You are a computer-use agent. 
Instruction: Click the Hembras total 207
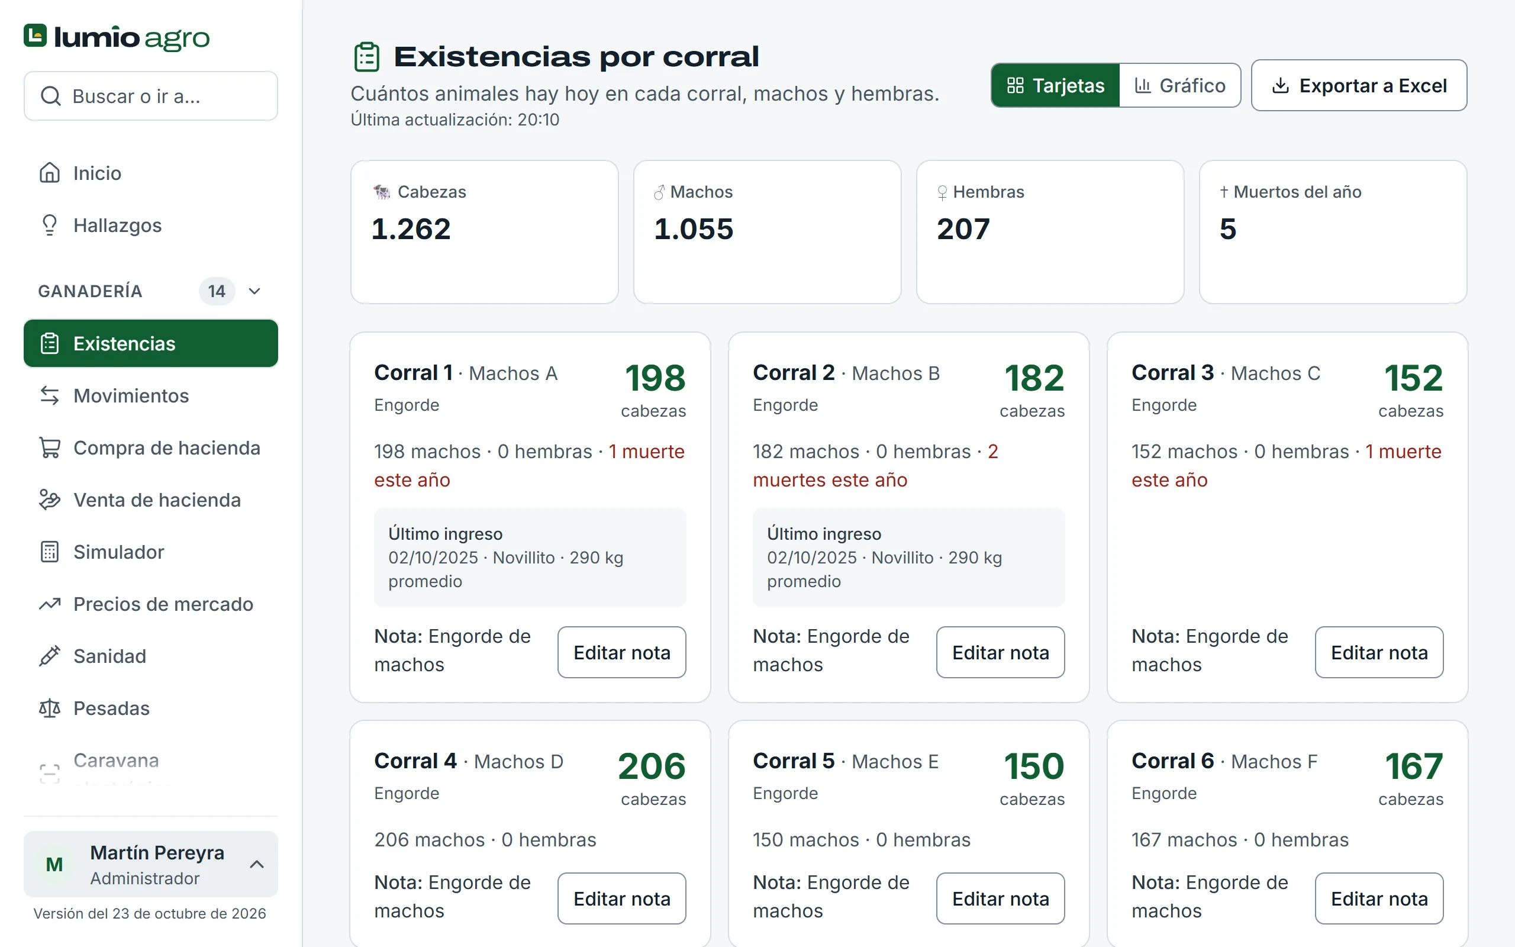click(963, 228)
